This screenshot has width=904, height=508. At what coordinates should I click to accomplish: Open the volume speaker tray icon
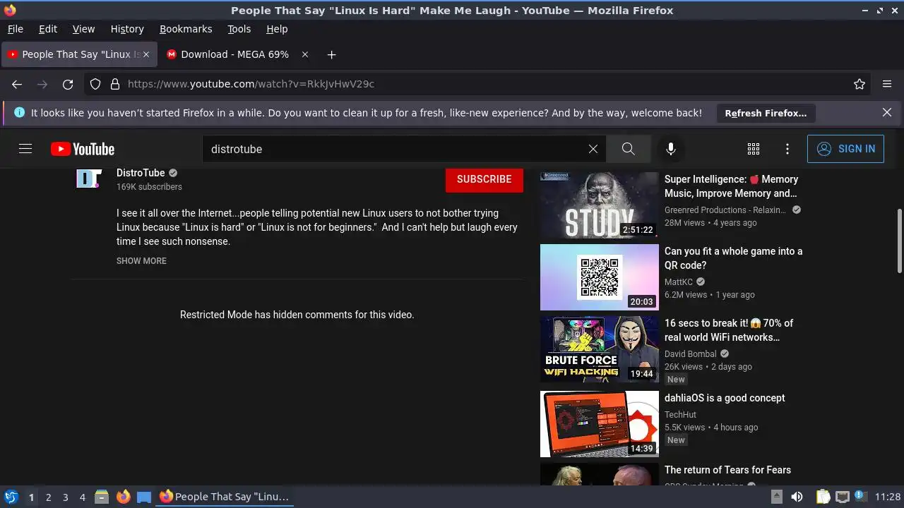click(797, 497)
